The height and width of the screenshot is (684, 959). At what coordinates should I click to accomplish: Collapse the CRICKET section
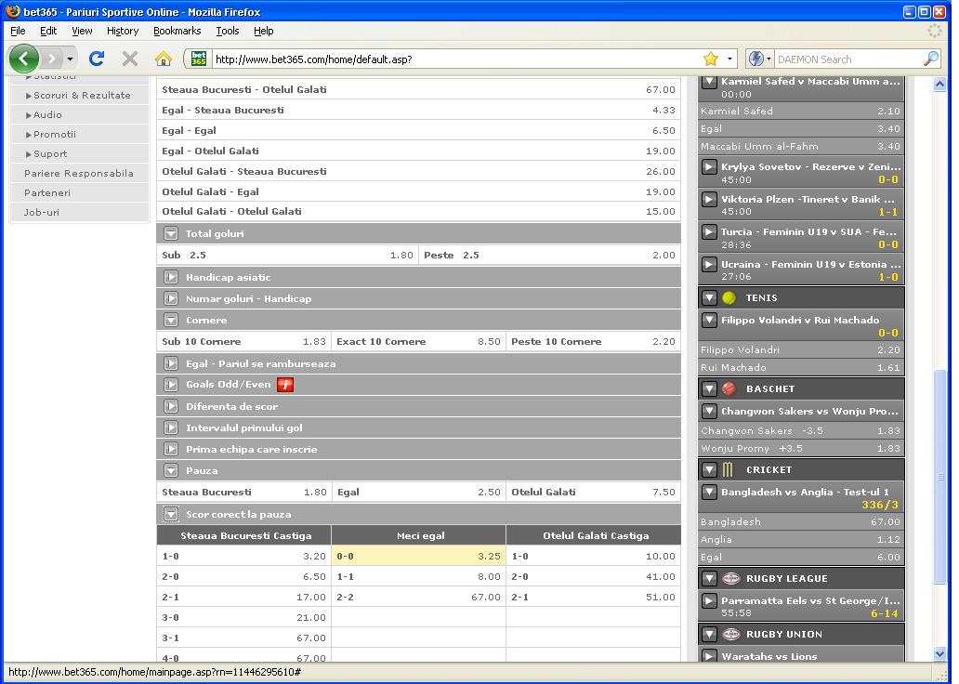(709, 469)
